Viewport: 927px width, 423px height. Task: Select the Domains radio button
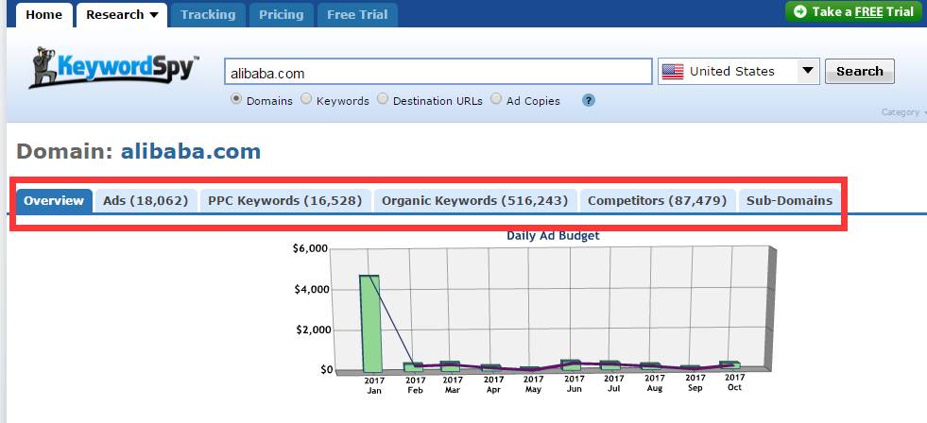pyautogui.click(x=236, y=99)
